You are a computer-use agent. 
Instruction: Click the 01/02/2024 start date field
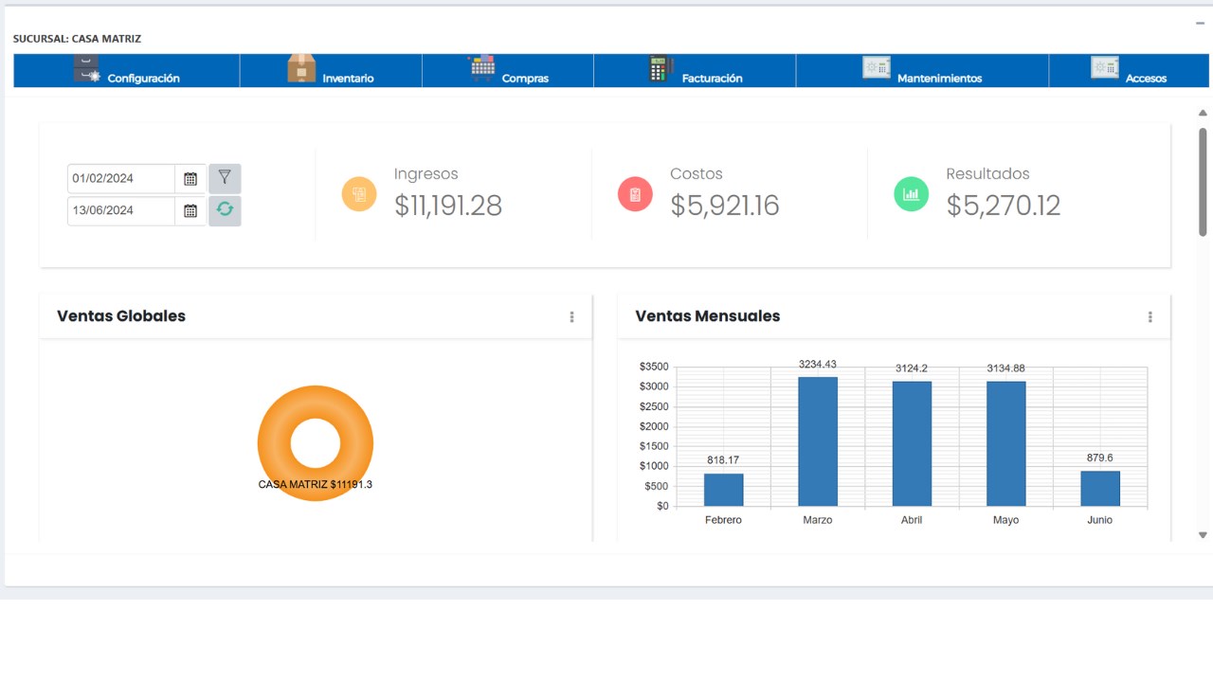tap(121, 178)
